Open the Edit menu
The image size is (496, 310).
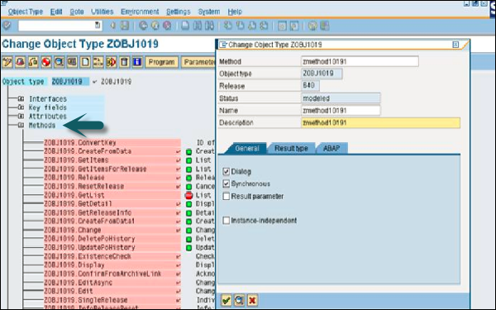point(56,12)
